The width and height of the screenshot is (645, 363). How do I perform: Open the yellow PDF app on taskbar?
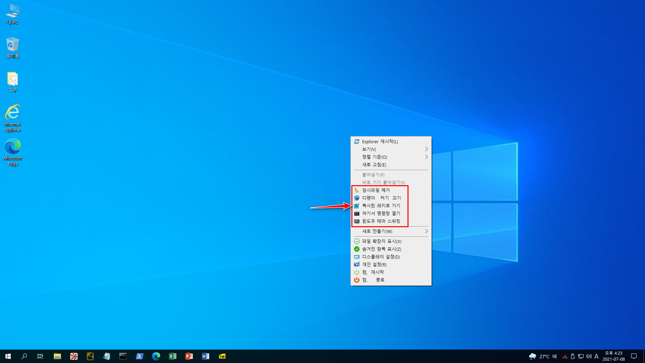click(222, 356)
